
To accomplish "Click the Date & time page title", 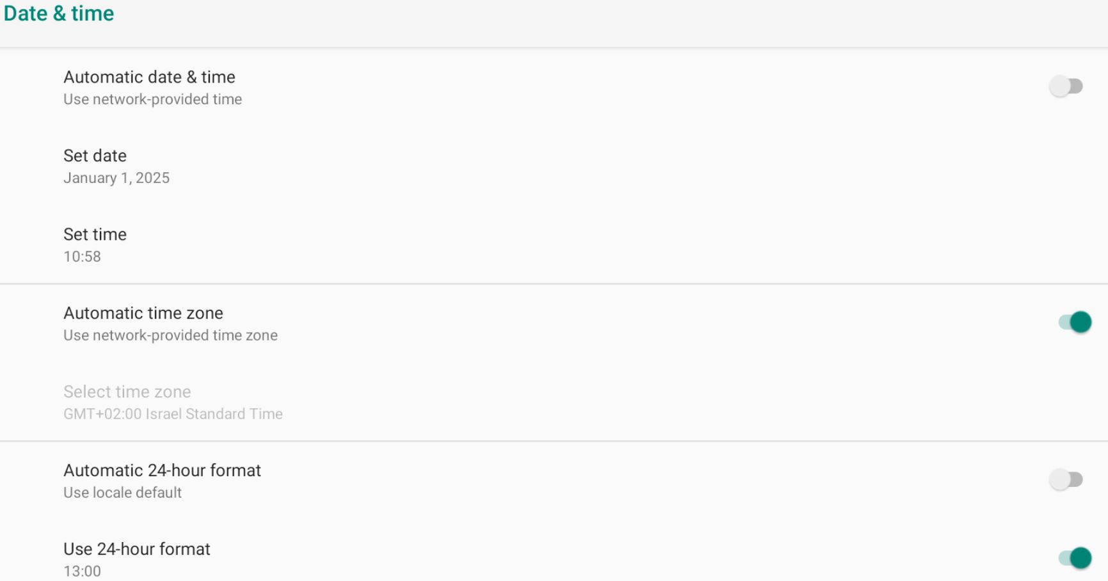I will click(59, 13).
